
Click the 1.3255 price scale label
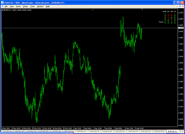click(181, 125)
